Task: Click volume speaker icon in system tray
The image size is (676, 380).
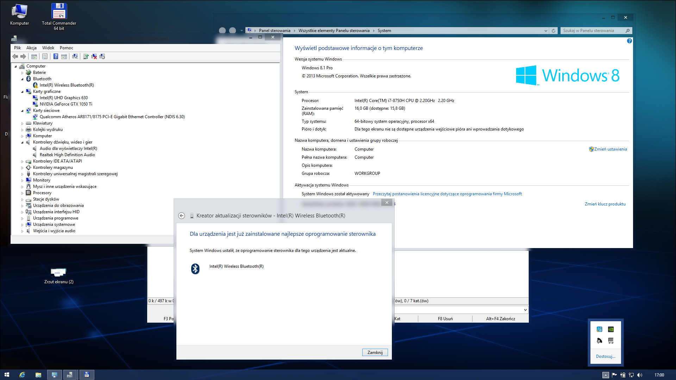Action: 640,375
